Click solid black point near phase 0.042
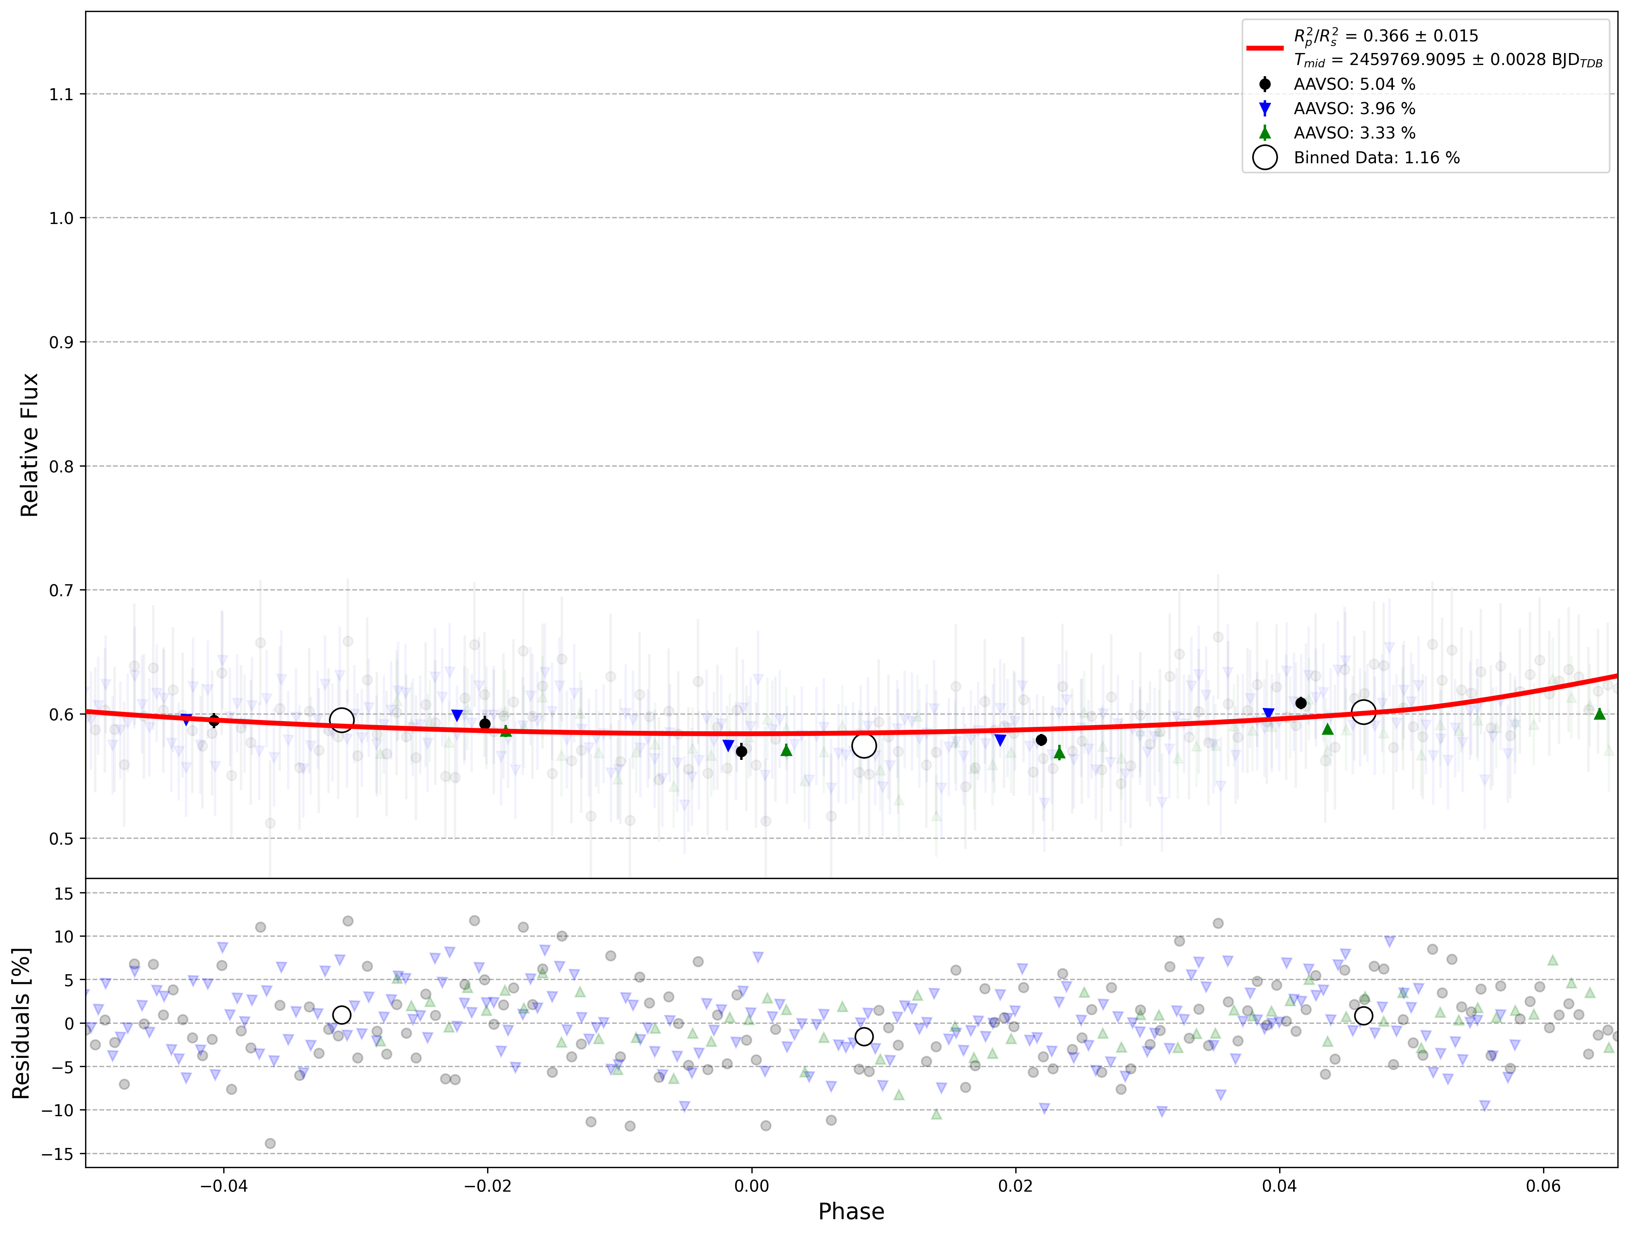 [x=1301, y=703]
